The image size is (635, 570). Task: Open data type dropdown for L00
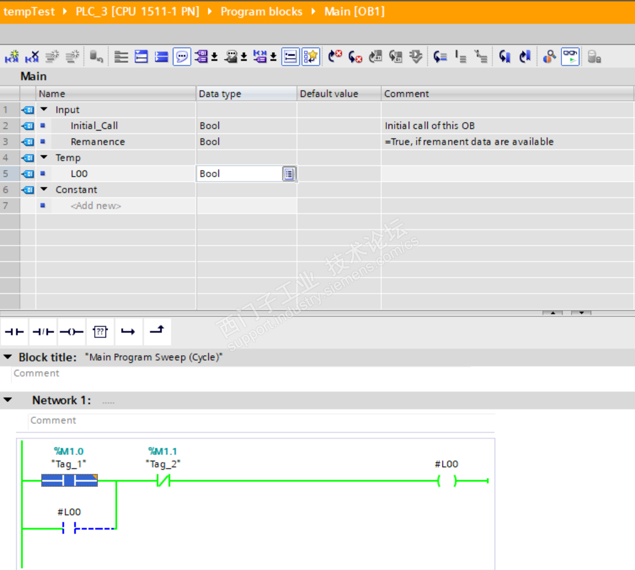[x=289, y=174]
